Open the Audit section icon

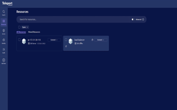click(4, 49)
